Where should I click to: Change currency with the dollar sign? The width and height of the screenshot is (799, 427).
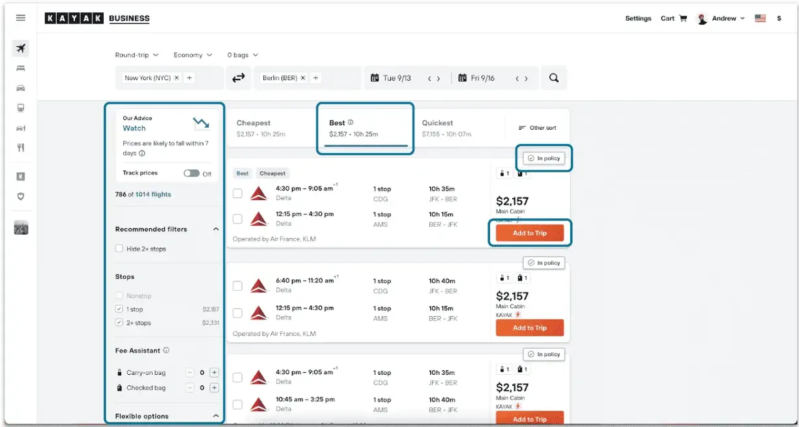point(779,18)
